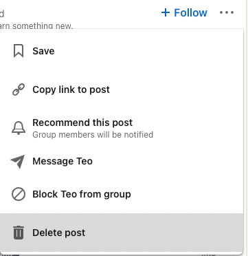
Task: Click blank area in Message Teo row
Action: coord(167,161)
